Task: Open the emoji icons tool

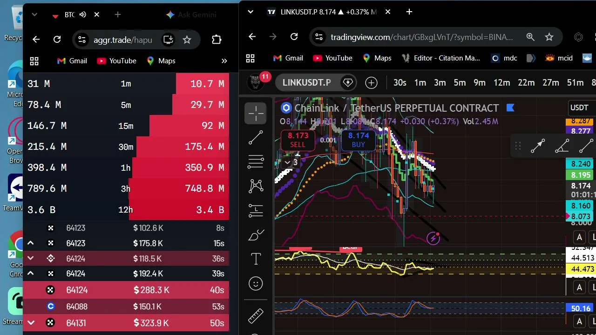Action: [256, 283]
